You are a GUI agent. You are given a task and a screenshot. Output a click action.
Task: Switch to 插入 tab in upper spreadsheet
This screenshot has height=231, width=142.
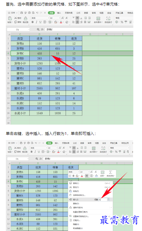[59, 13]
